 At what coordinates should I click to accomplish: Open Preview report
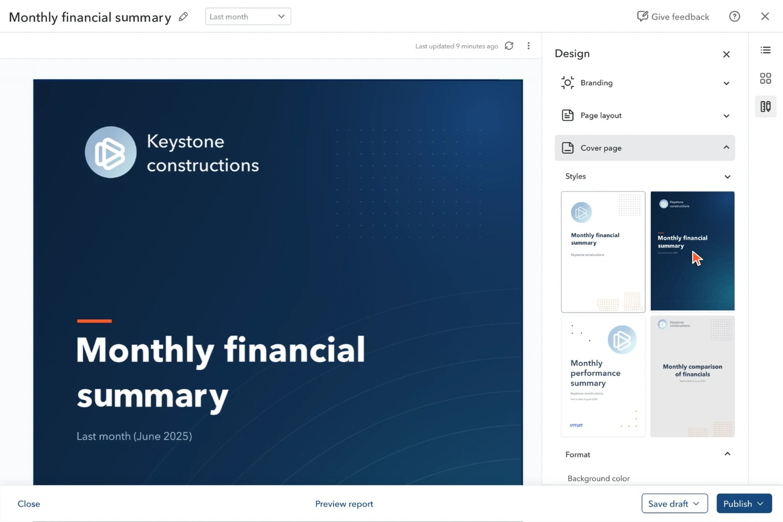point(344,504)
